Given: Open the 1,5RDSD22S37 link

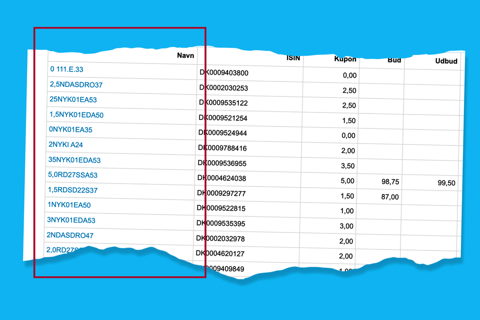Looking at the screenshot, I should pyautogui.click(x=72, y=190).
